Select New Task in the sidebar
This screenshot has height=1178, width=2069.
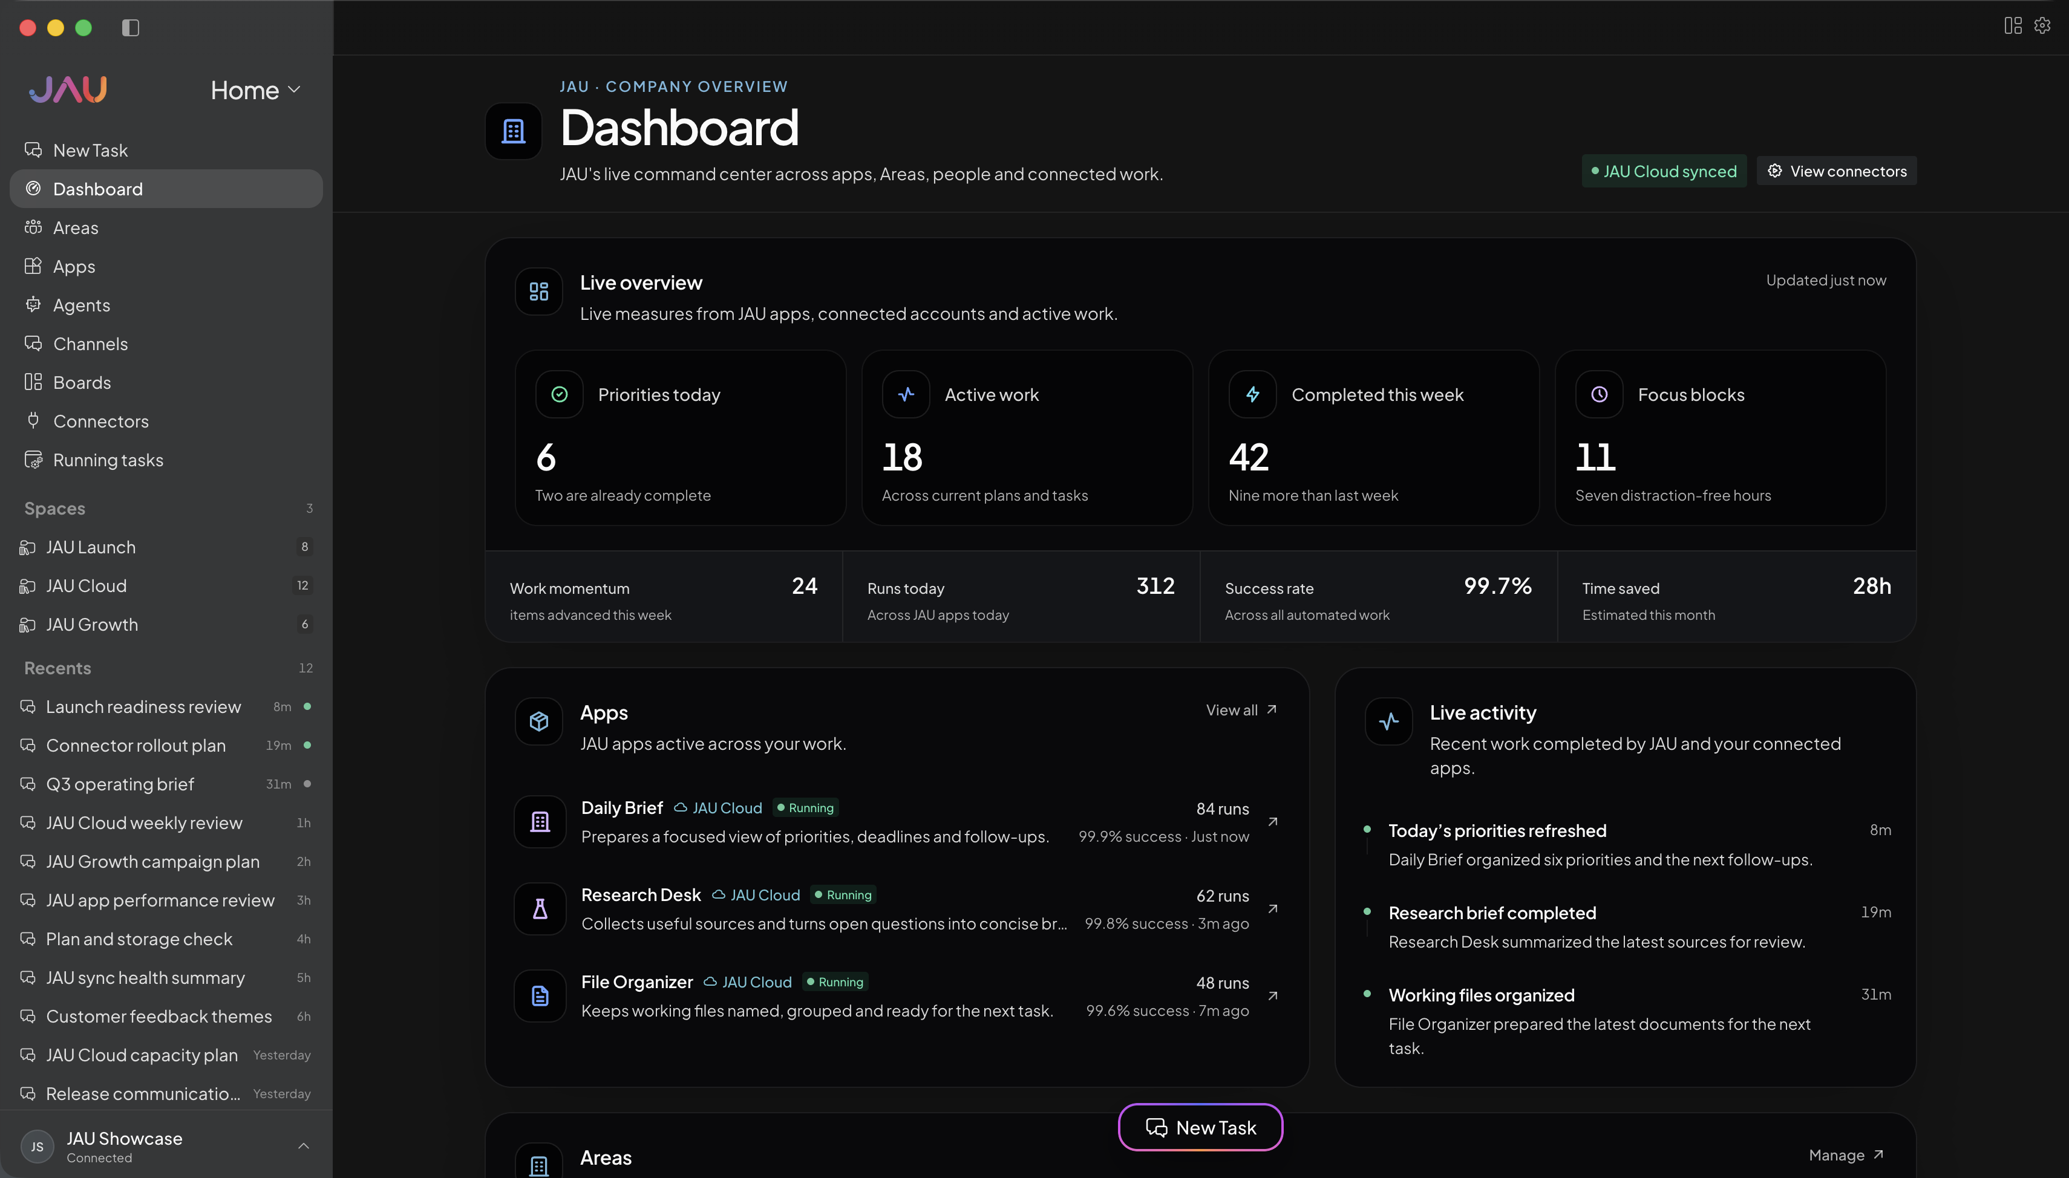click(x=166, y=150)
